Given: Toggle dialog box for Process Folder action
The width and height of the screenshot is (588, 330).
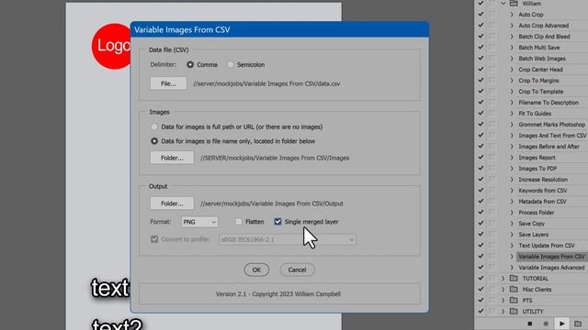Looking at the screenshot, I should [492, 213].
